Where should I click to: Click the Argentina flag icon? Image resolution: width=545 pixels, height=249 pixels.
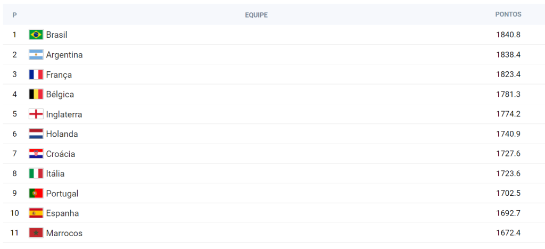pos(36,54)
